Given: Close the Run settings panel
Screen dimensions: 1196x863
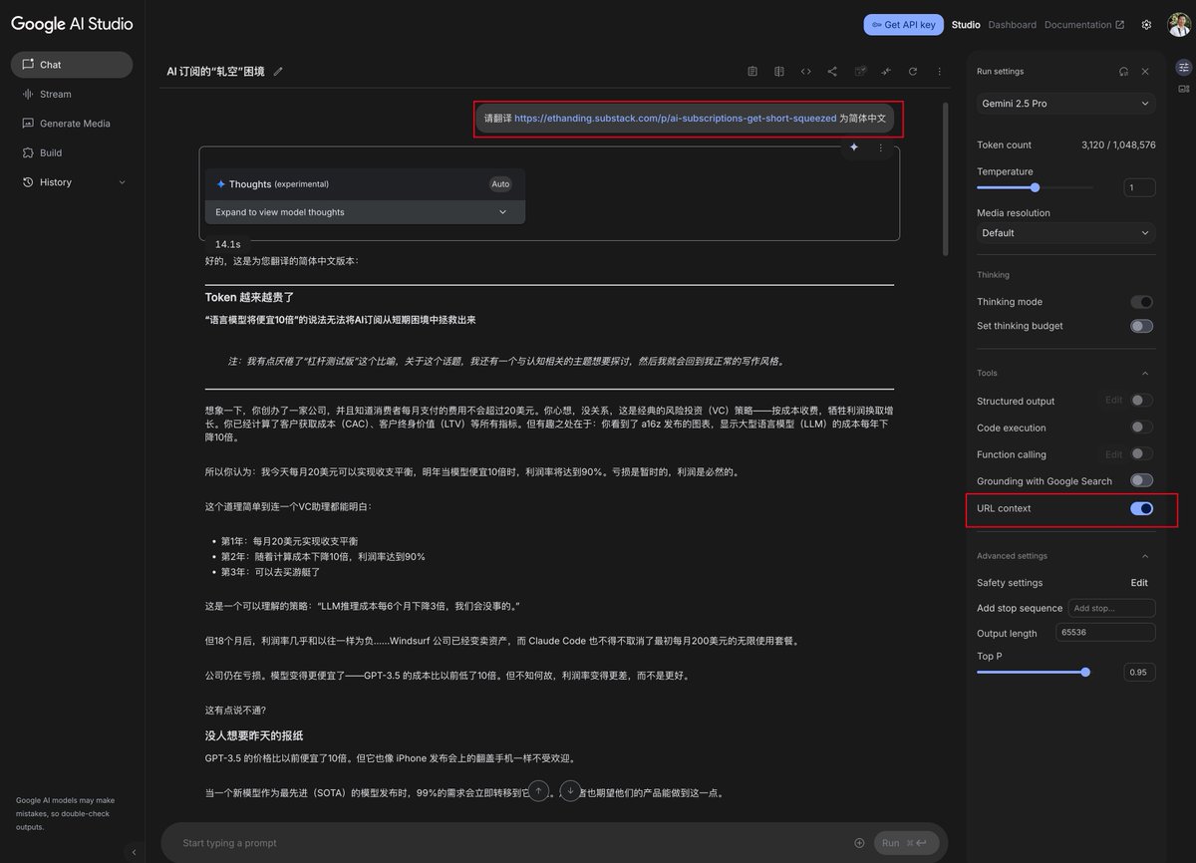Looking at the screenshot, I should (1145, 72).
